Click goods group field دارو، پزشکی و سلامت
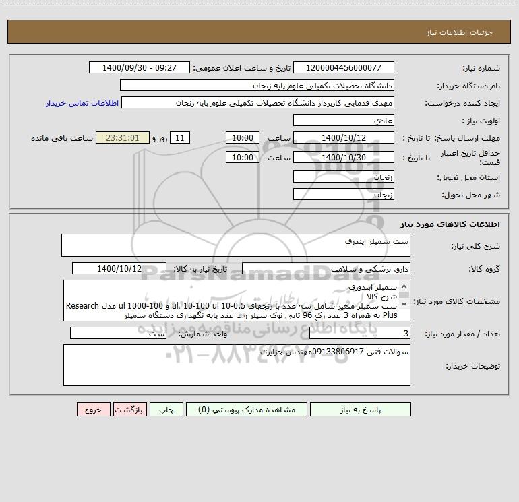This screenshot has height=502, width=519. 326,268
